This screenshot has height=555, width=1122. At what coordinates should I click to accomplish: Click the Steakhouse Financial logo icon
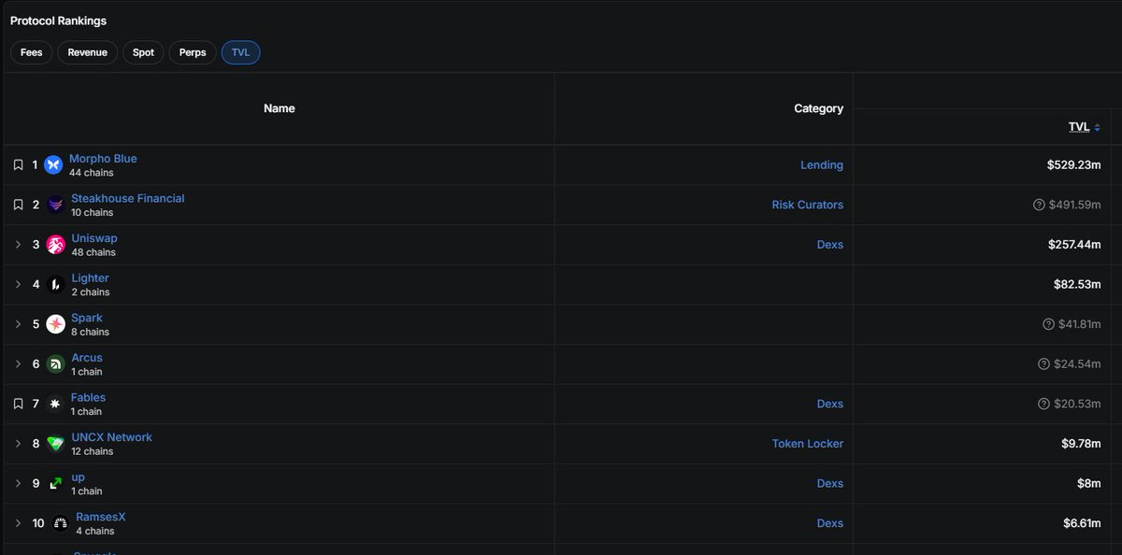tap(55, 205)
